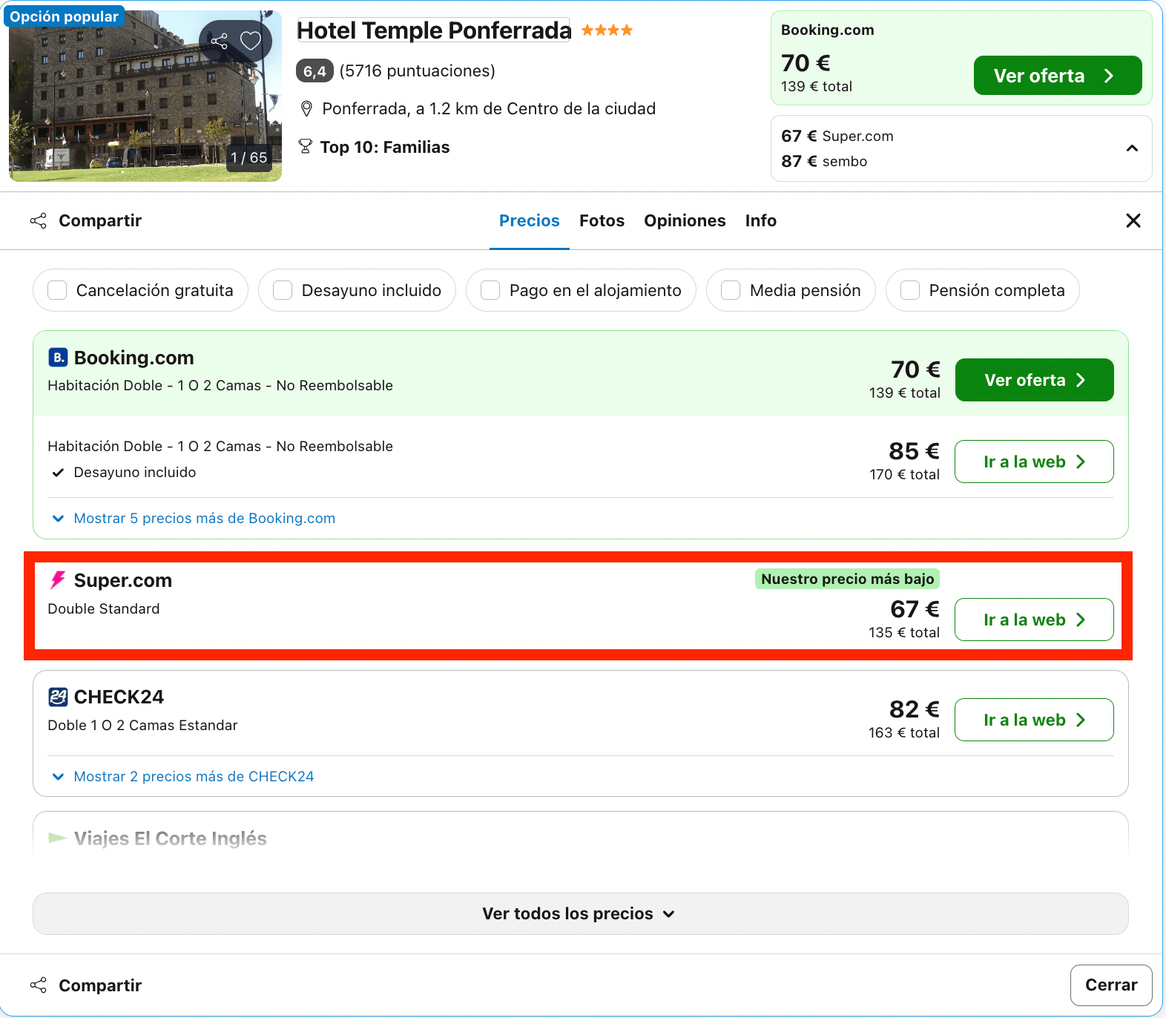Image resolution: width=1166 pixels, height=1018 pixels.
Task: Click Ir a la web for Super.com
Action: click(x=1034, y=620)
